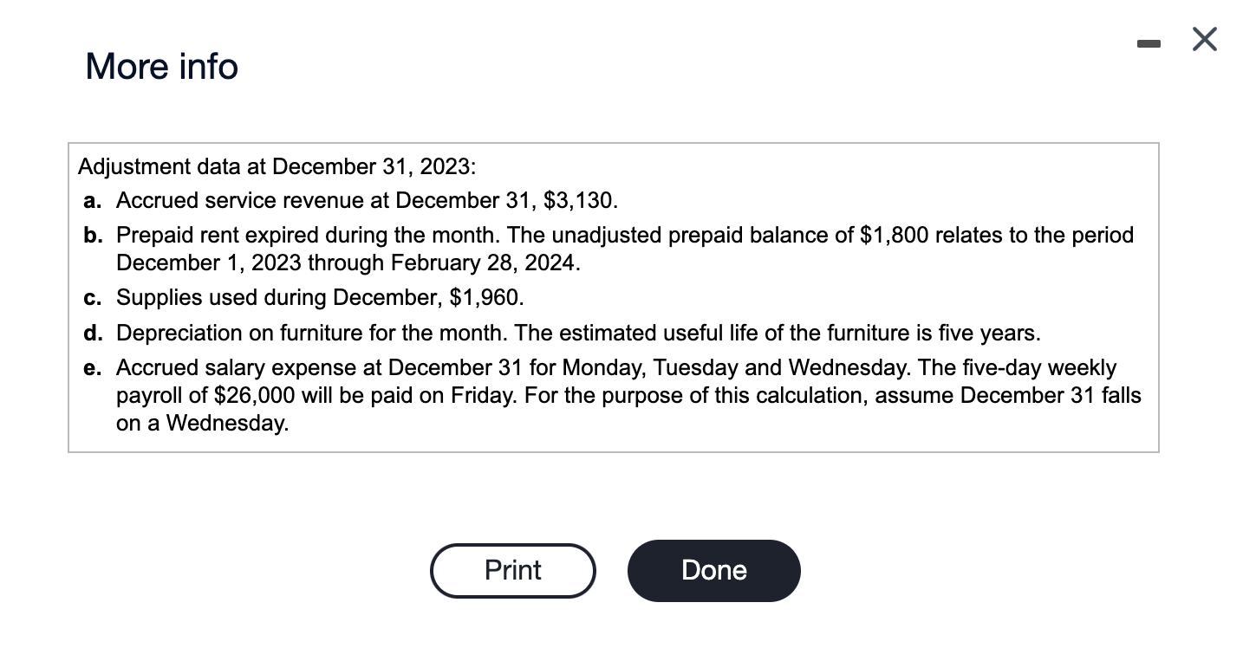The width and height of the screenshot is (1243, 648).
Task: Select item d depreciation on furniture line
Action: (x=562, y=333)
